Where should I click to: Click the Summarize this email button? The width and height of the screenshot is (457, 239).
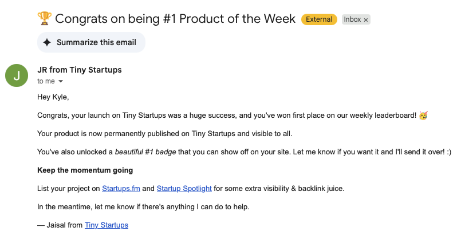tap(91, 42)
